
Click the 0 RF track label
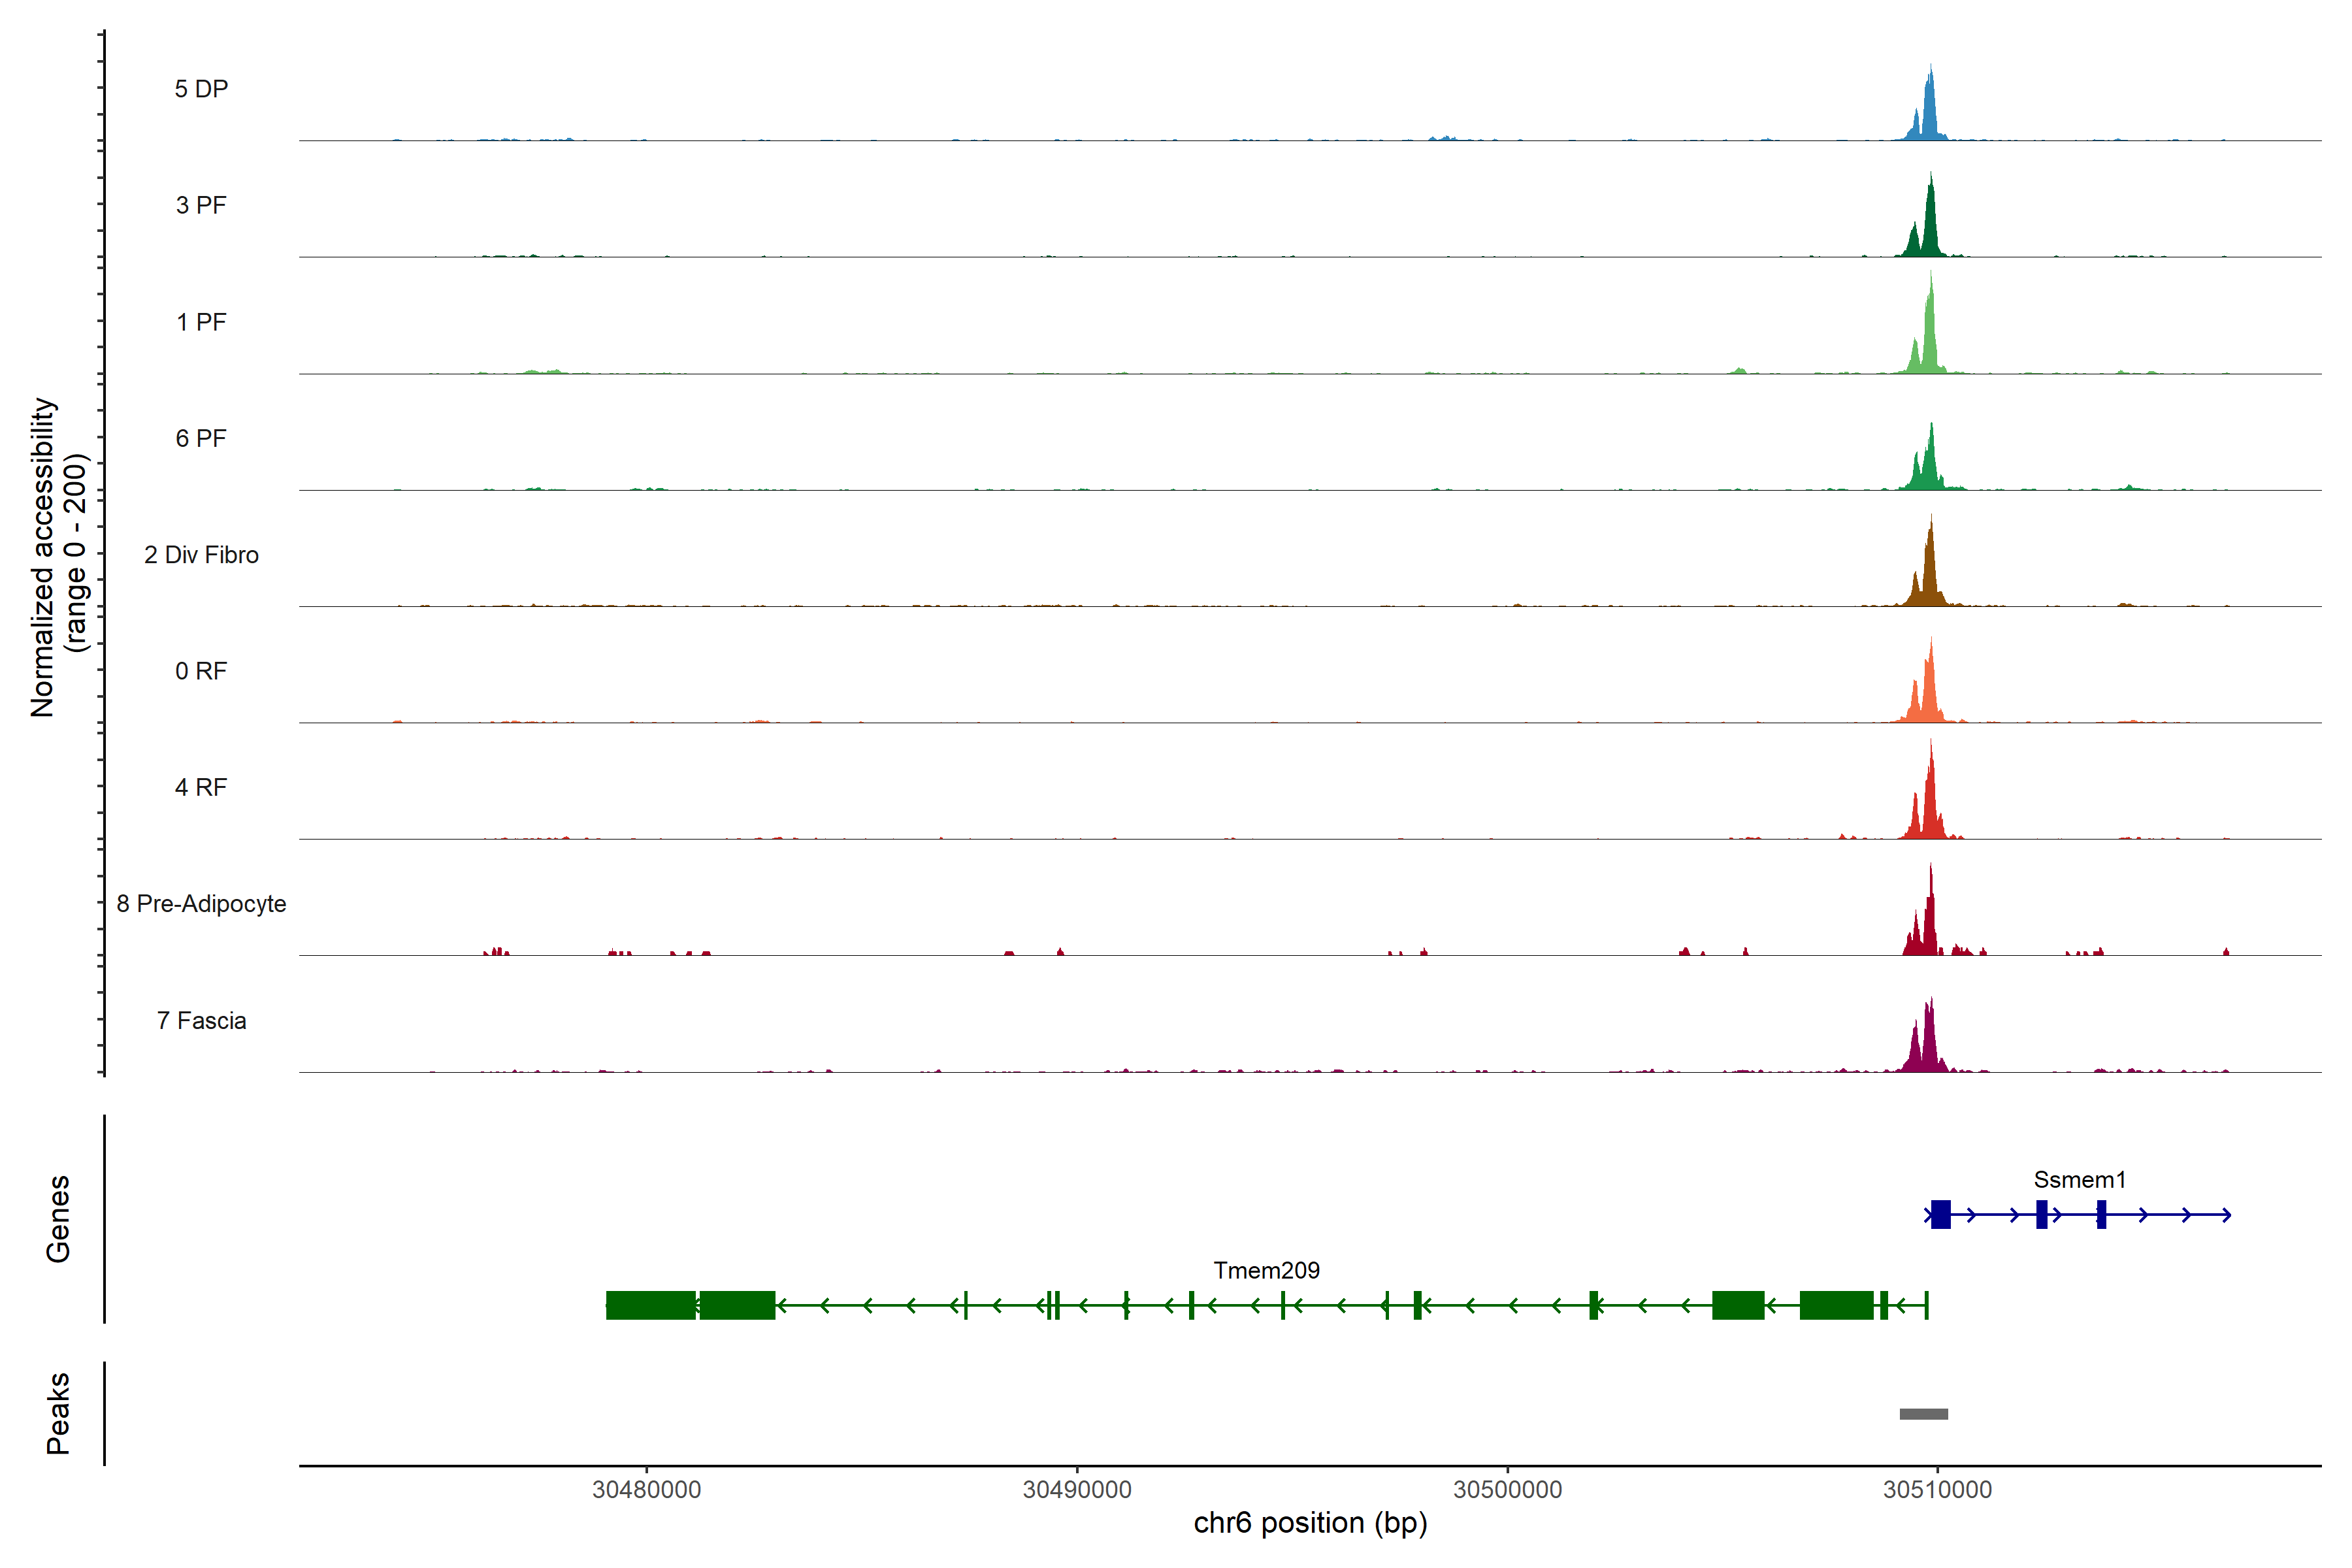pyautogui.click(x=201, y=671)
